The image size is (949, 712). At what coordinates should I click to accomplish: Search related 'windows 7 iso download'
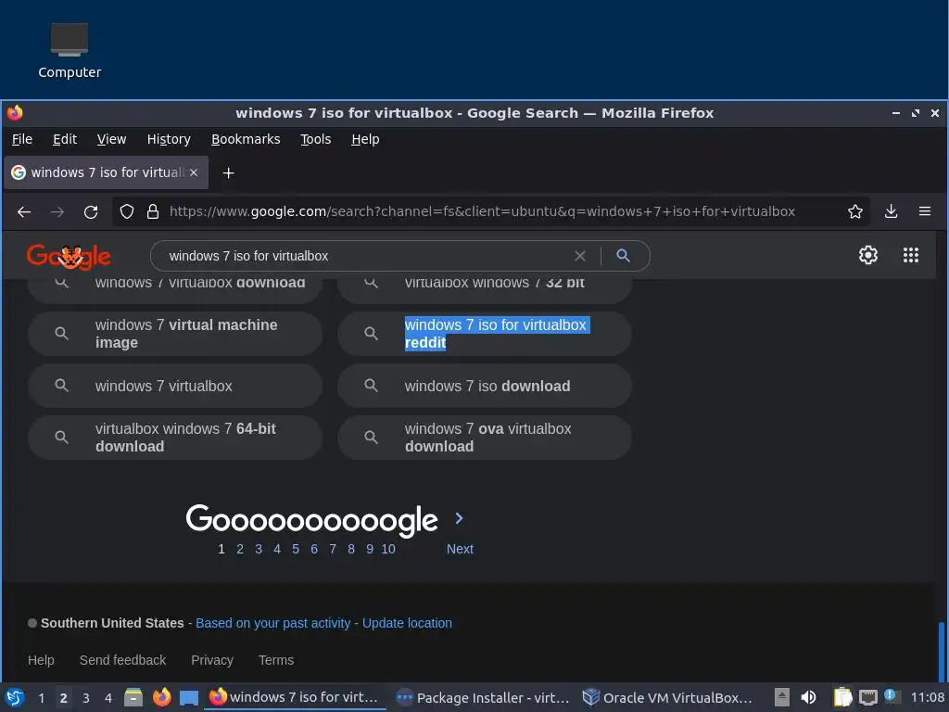tap(485, 386)
